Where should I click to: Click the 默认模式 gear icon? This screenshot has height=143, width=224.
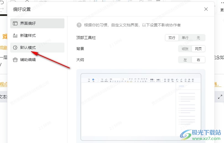pyautogui.click(x=15, y=48)
